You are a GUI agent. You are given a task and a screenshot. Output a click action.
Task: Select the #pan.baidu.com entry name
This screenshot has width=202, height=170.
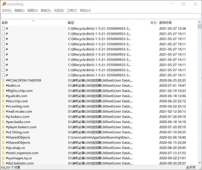click(x=18, y=122)
